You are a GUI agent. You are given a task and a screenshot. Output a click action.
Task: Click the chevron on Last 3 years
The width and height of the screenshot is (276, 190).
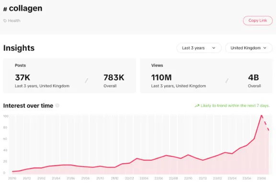[214, 48]
